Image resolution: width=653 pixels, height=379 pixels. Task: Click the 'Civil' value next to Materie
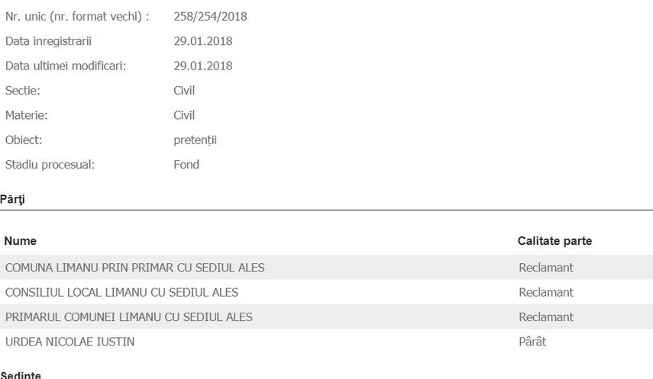click(184, 115)
